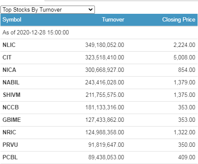Open the NLIC stock symbol link

9,45
